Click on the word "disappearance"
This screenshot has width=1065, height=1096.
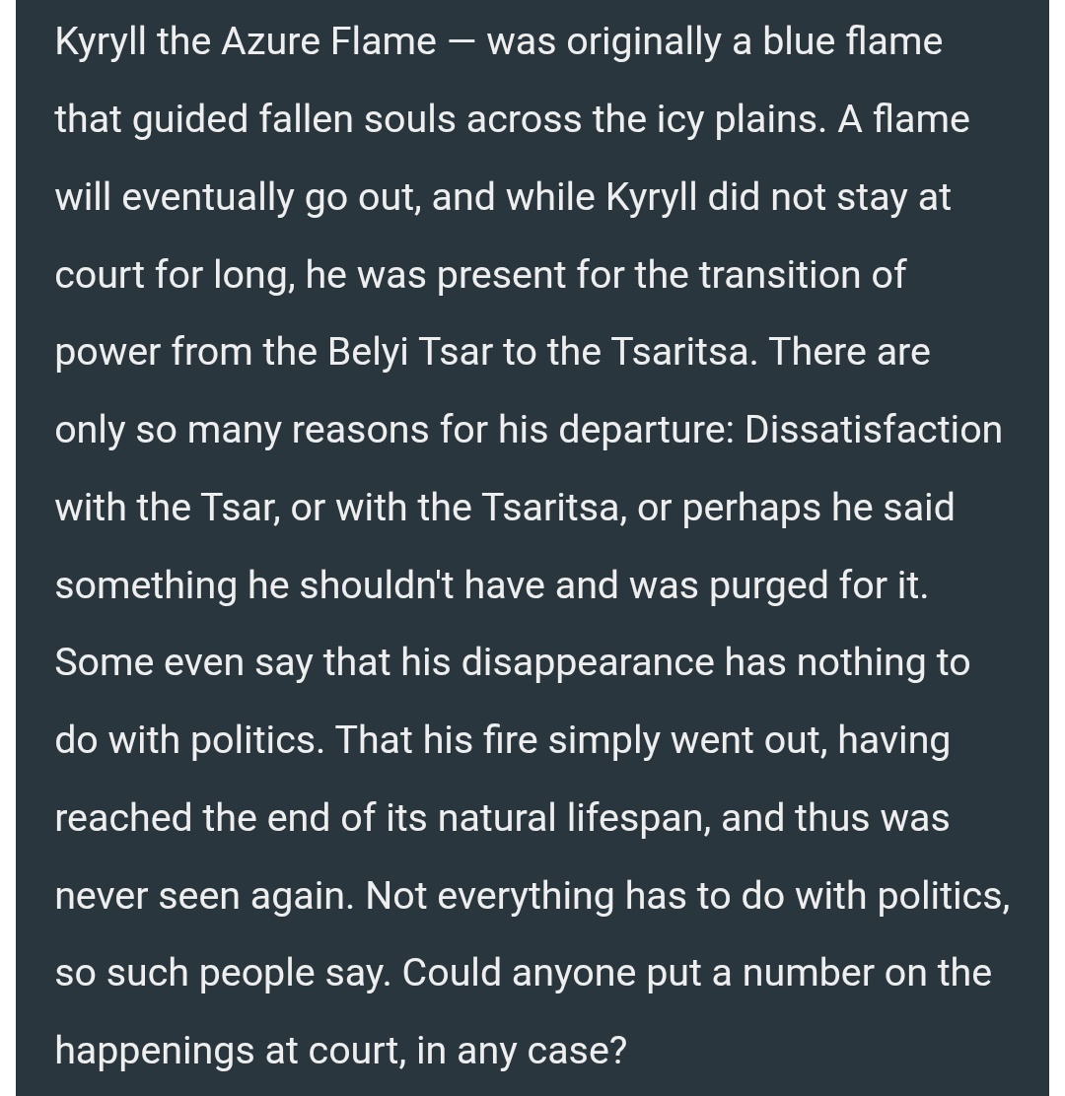click(588, 662)
